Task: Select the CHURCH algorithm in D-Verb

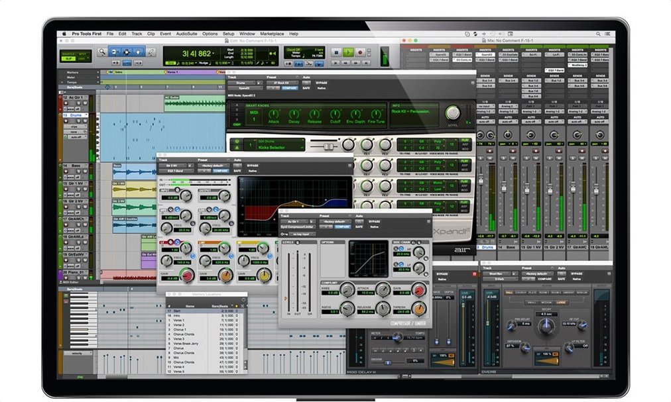Action: 520,293
